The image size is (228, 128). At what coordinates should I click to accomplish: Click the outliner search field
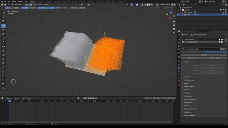tap(201, 5)
